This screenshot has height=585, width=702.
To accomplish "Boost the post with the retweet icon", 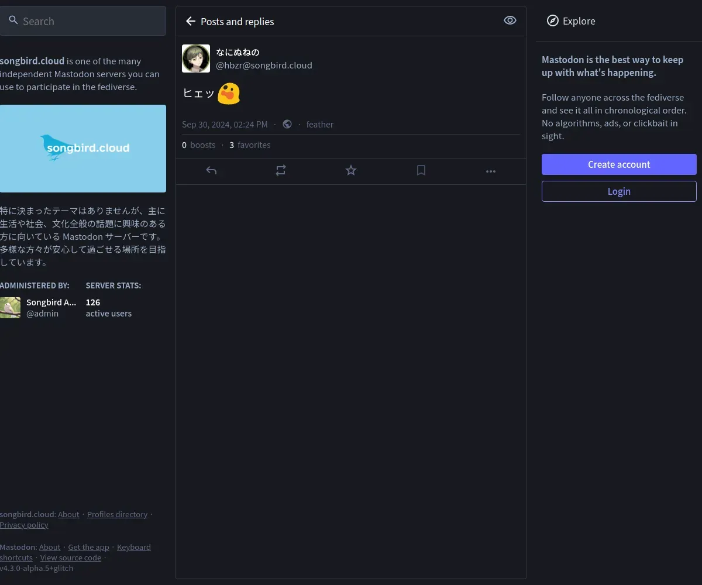I will (281, 170).
